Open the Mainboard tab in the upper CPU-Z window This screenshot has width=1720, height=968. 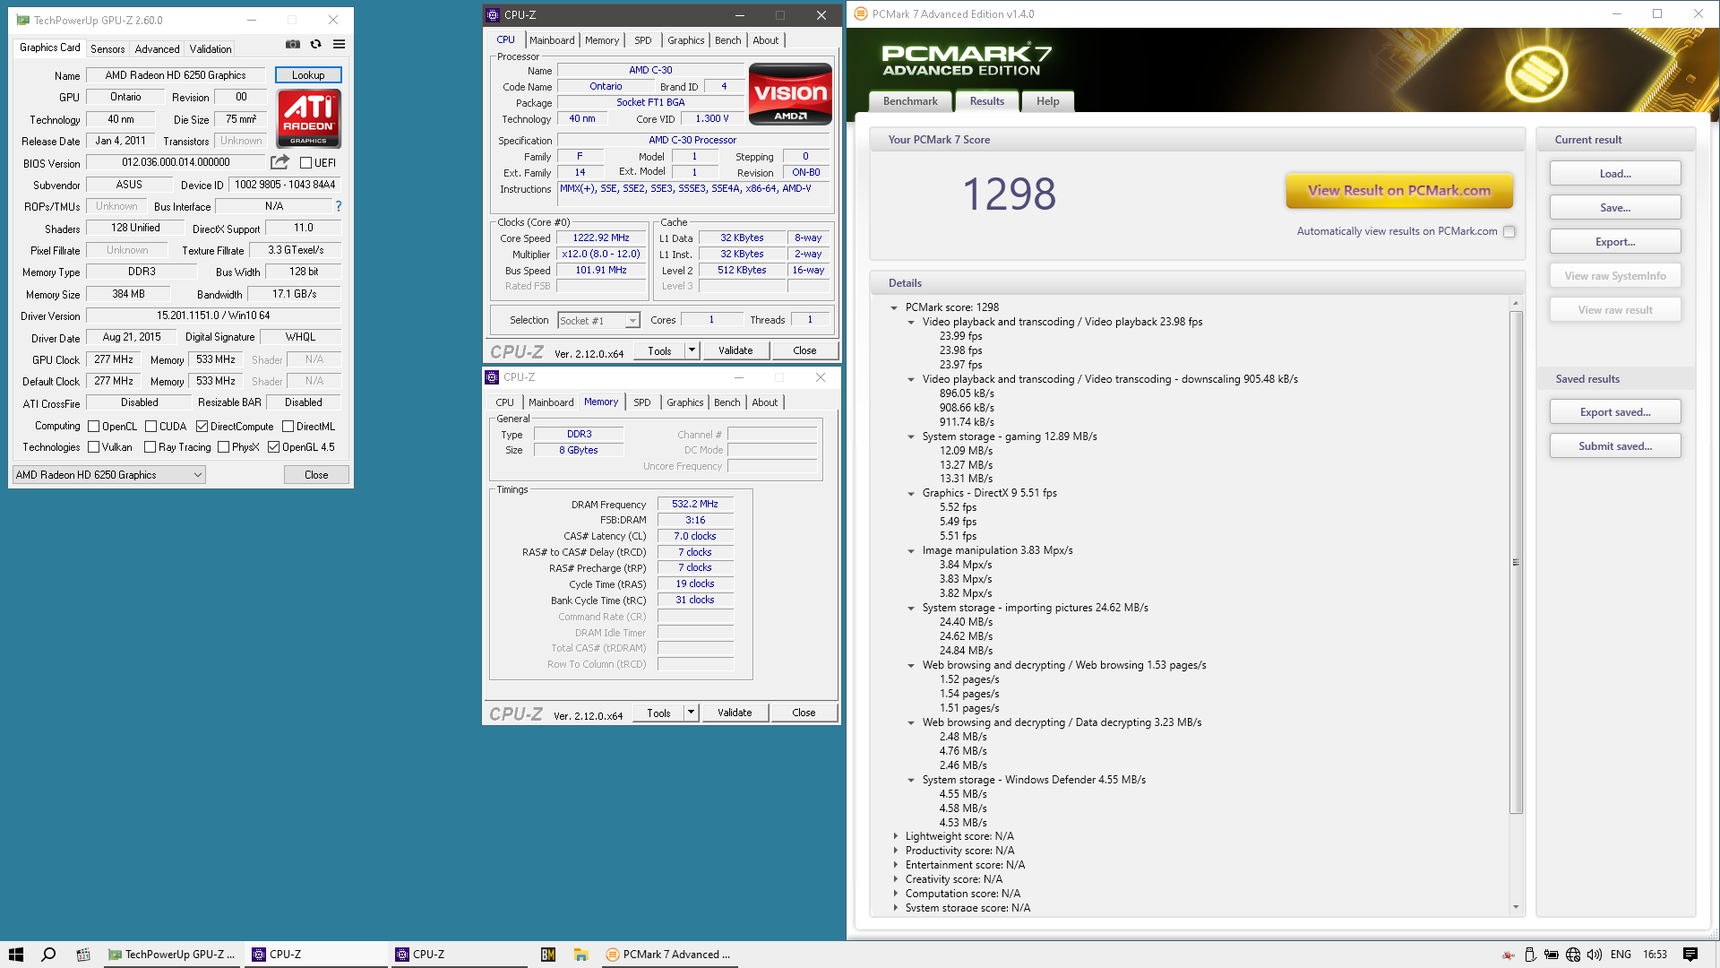(552, 40)
